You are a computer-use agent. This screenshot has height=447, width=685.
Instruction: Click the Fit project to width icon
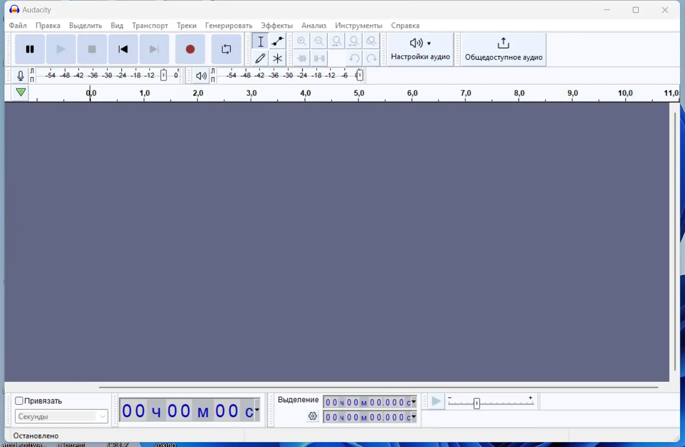tap(354, 41)
